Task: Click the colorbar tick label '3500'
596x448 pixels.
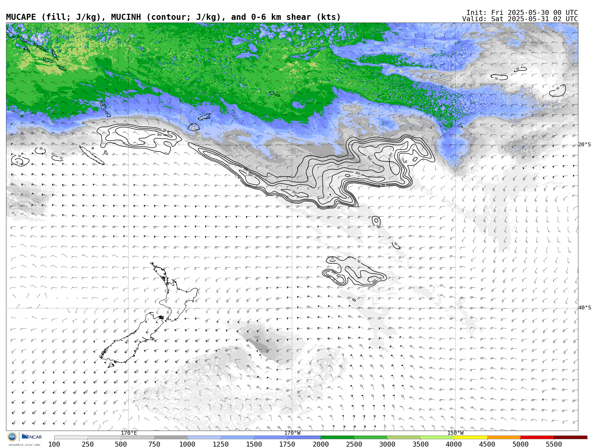Action: tap(421, 444)
